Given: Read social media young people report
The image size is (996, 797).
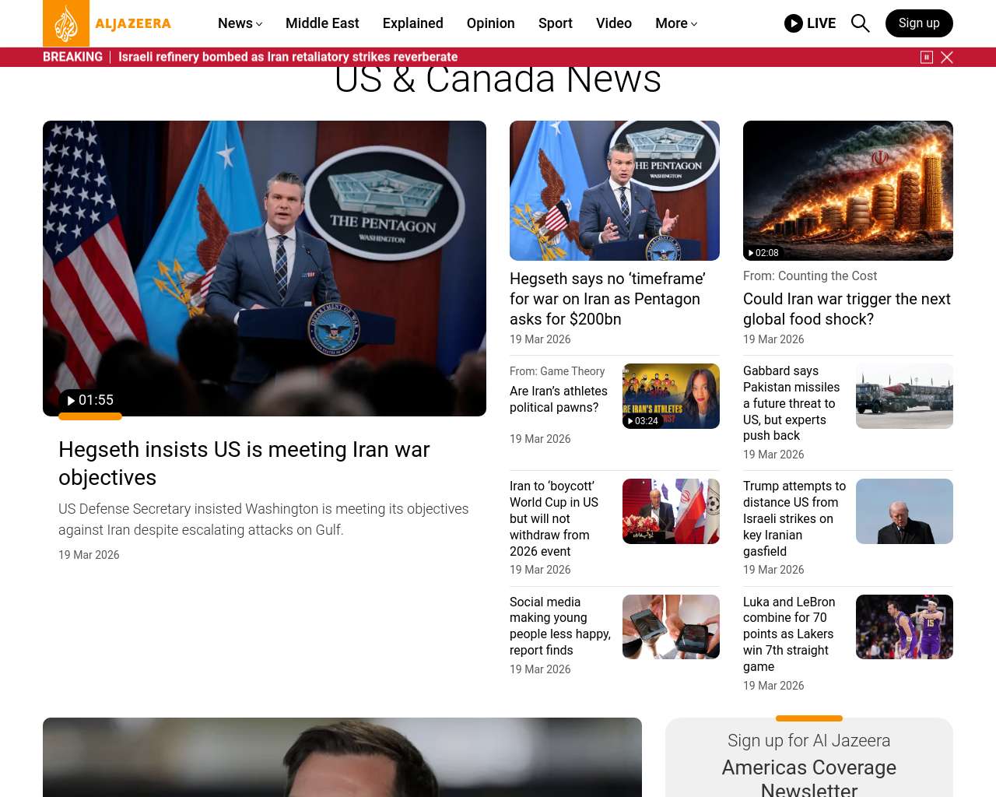Looking at the screenshot, I should [x=560, y=626].
